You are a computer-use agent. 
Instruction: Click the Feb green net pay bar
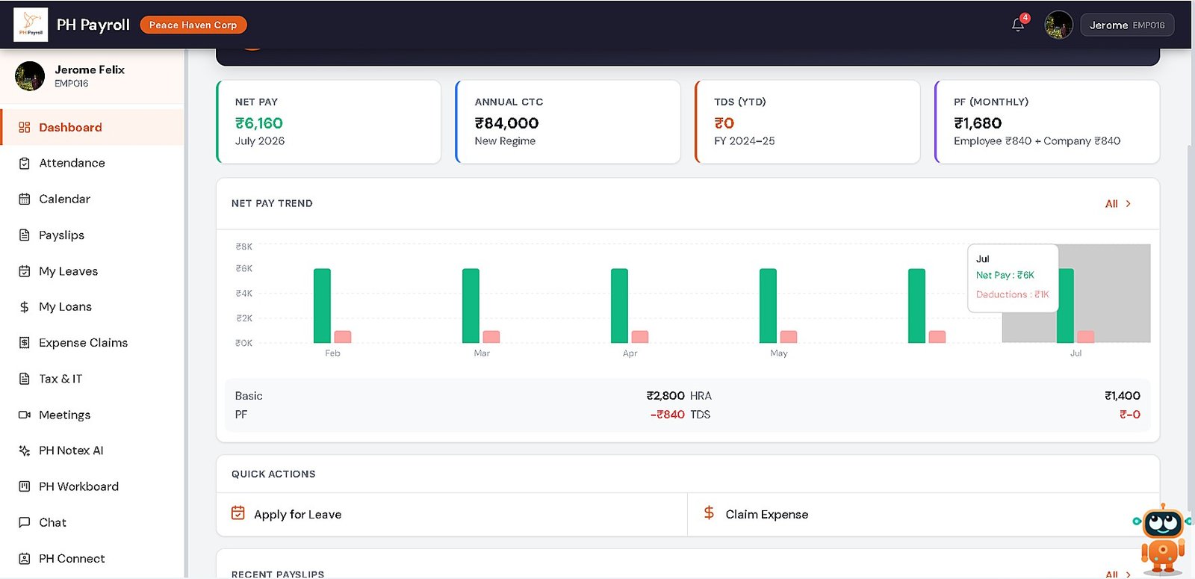click(322, 306)
